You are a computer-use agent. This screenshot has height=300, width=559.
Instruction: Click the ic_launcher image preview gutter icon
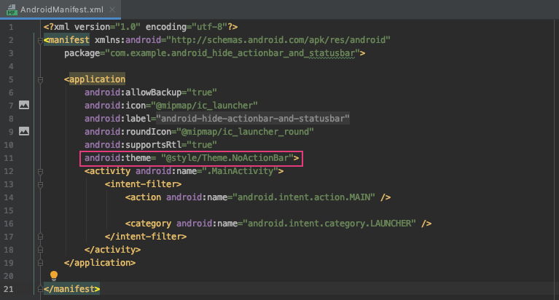pyautogui.click(x=23, y=106)
